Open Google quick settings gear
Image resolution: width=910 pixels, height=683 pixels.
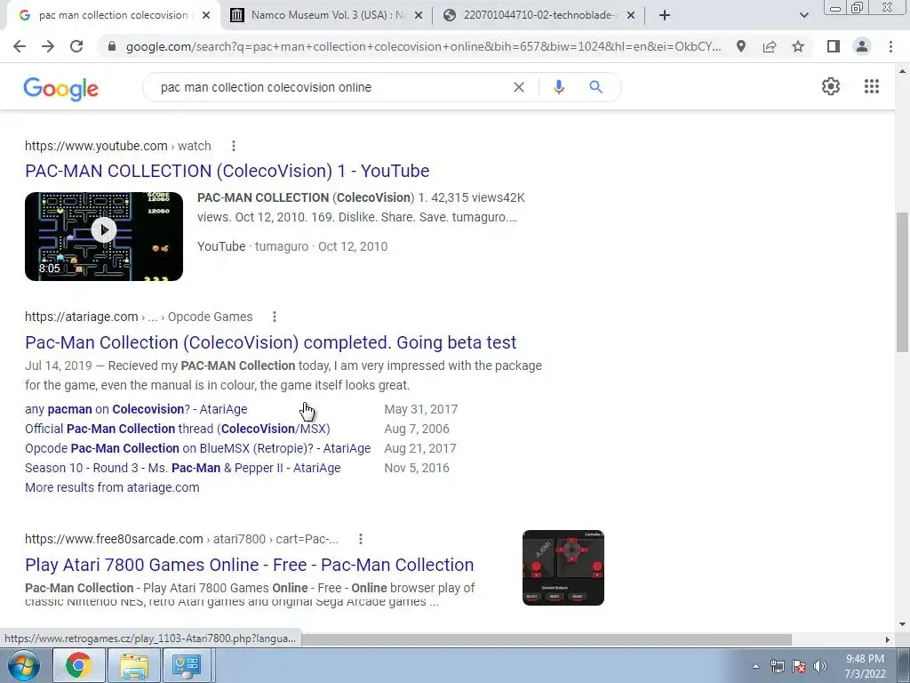click(831, 86)
